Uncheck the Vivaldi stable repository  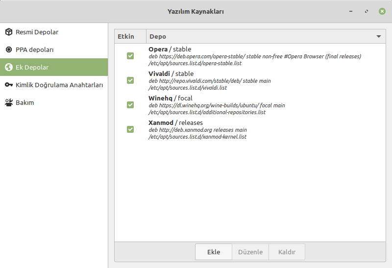[130, 80]
